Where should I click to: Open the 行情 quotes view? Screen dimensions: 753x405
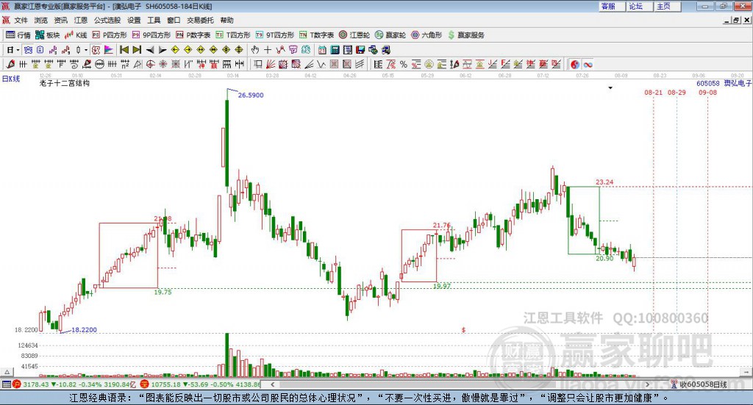click(x=18, y=35)
